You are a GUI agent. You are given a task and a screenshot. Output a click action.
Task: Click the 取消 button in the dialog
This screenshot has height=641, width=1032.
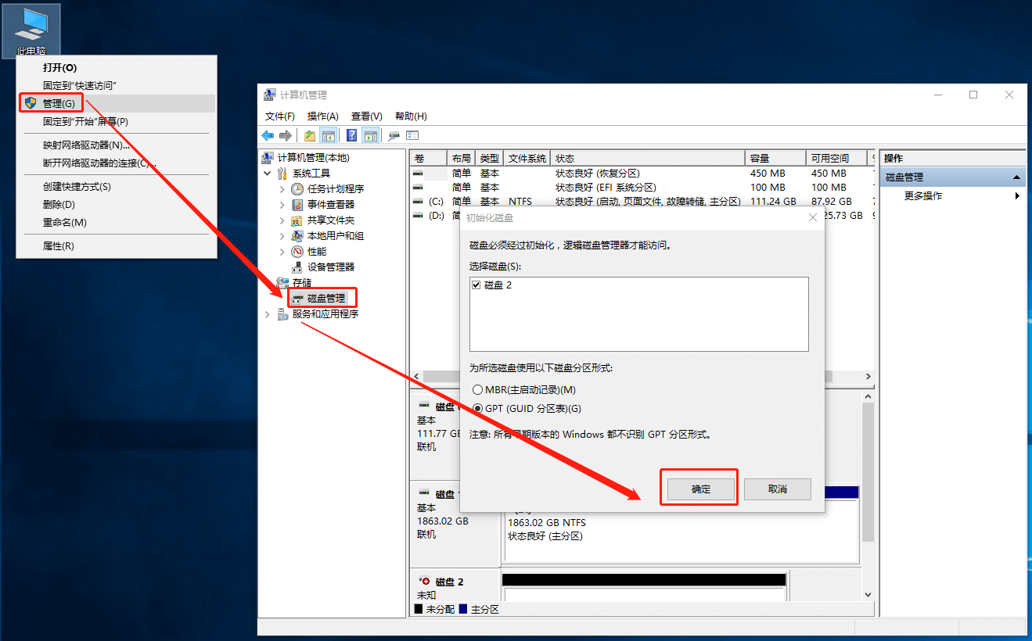pos(777,489)
